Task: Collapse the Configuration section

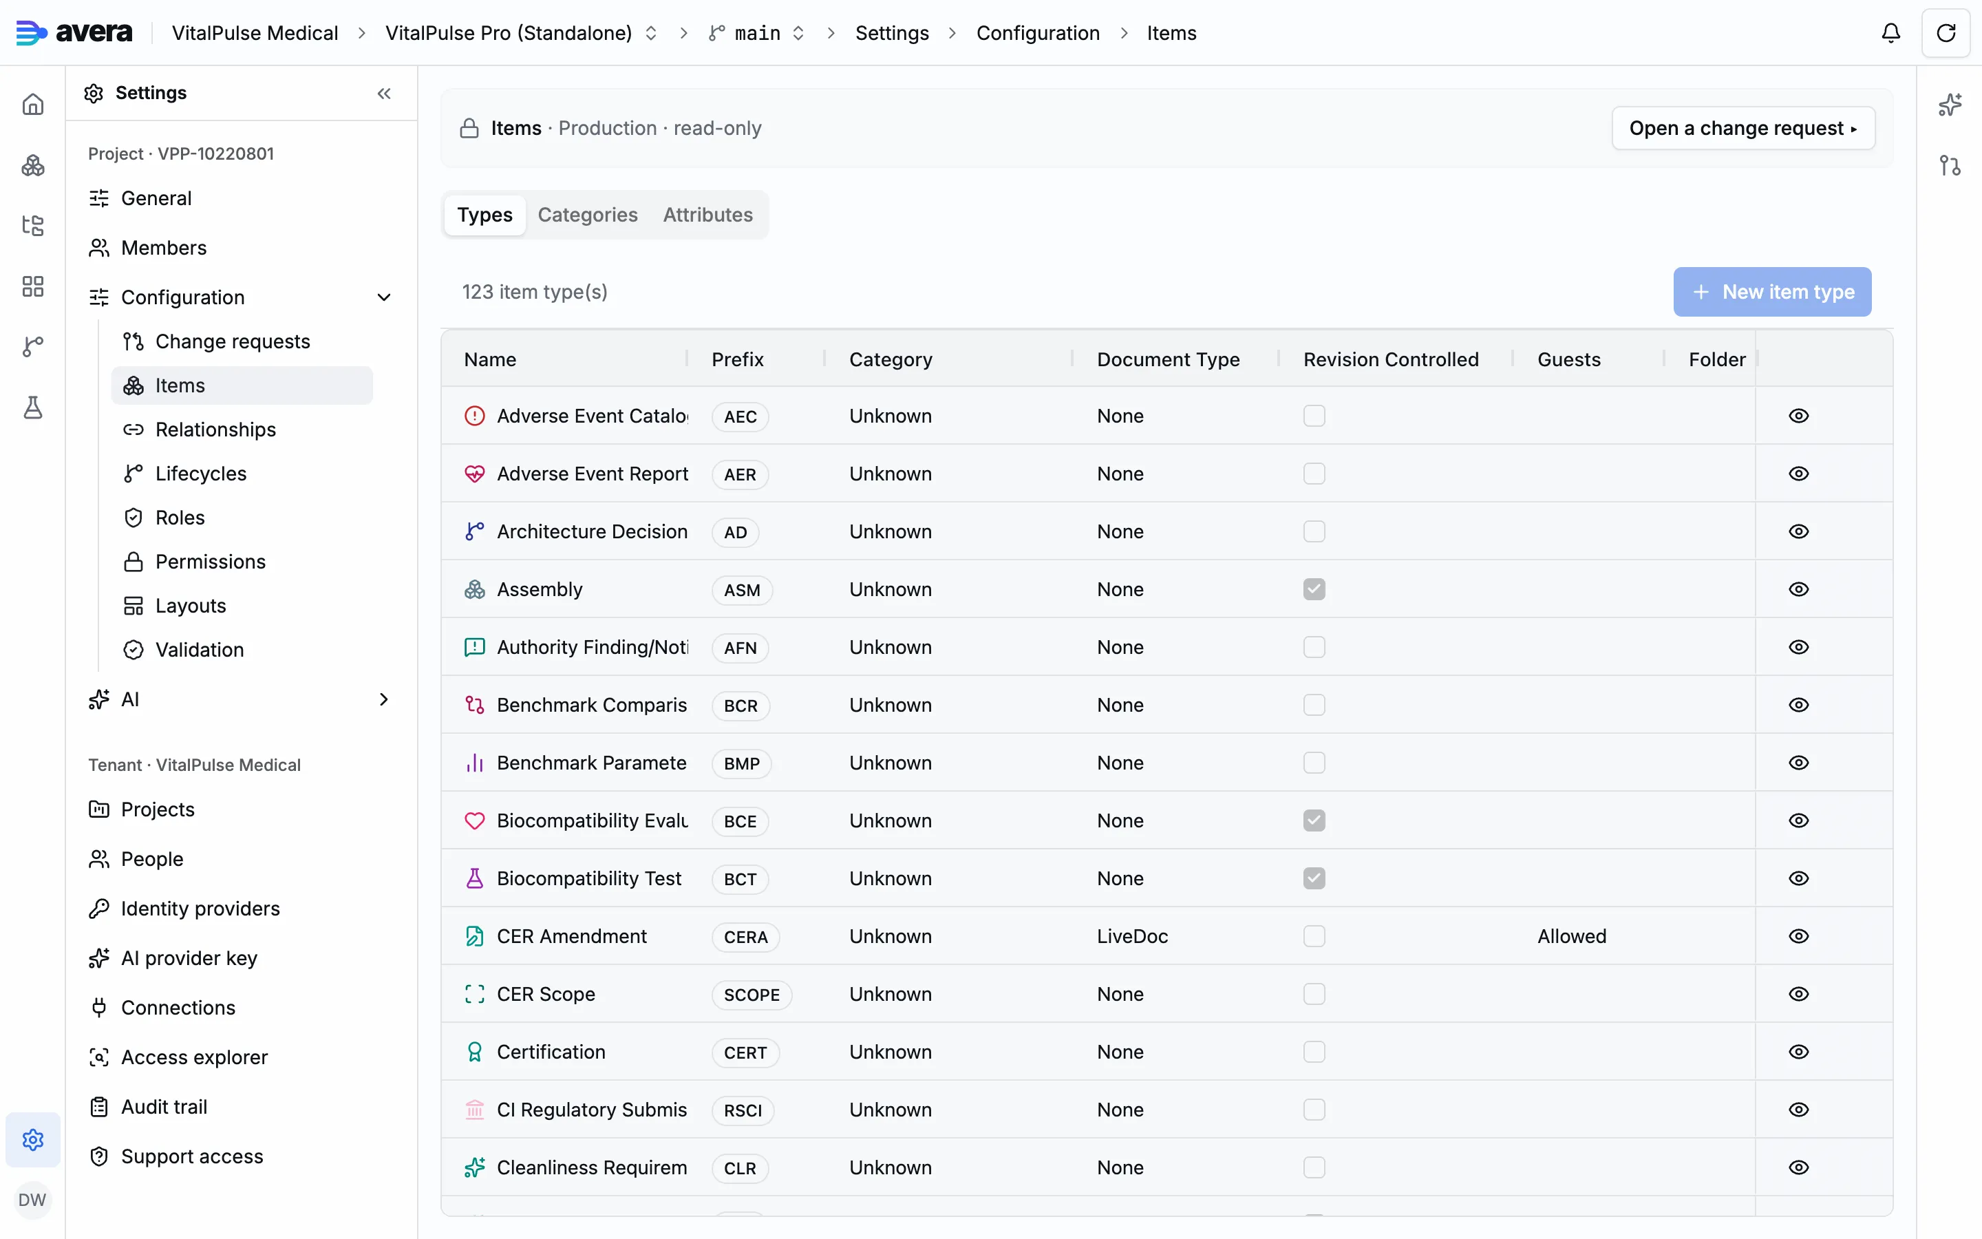Action: (383, 297)
